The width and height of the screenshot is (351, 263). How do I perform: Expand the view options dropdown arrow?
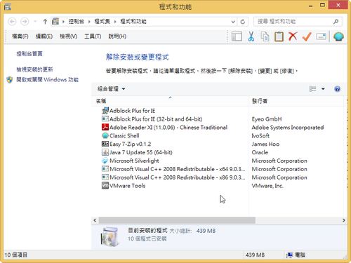click(323, 89)
